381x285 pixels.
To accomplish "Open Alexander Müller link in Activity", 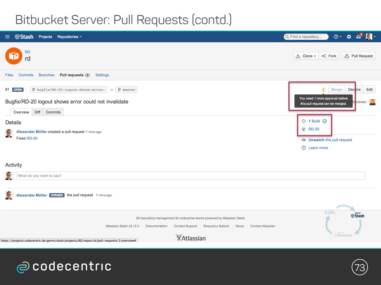I will (x=32, y=195).
